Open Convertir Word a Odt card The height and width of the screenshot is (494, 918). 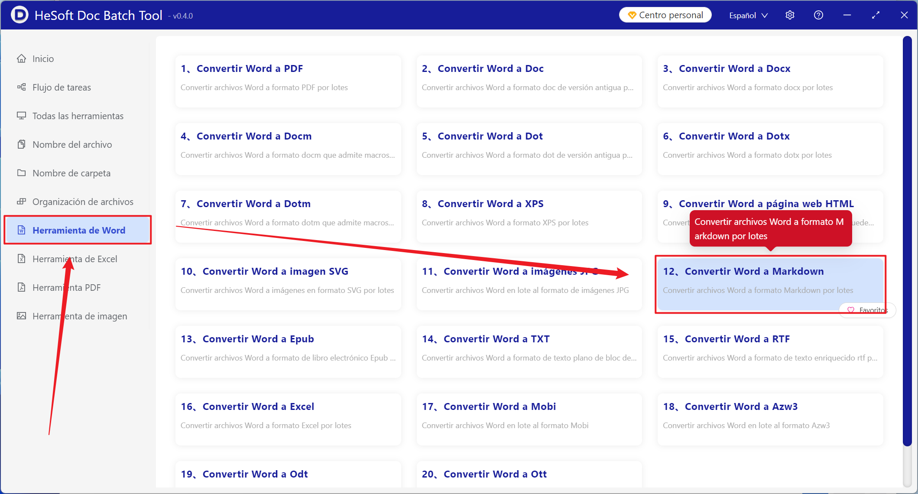tap(288, 474)
